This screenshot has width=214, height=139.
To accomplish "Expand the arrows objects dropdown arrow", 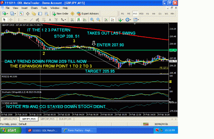I will (65, 20).
